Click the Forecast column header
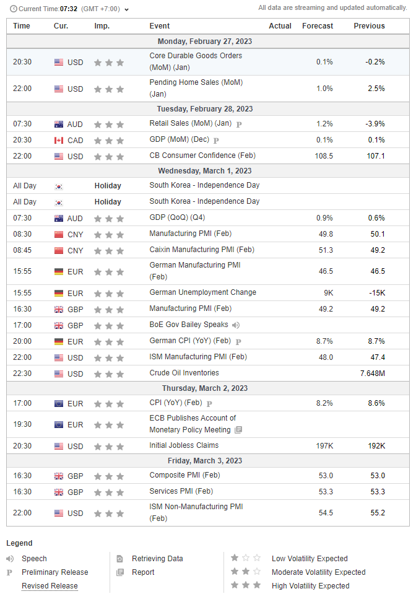Screen dimensions: 416x599 click(x=317, y=26)
